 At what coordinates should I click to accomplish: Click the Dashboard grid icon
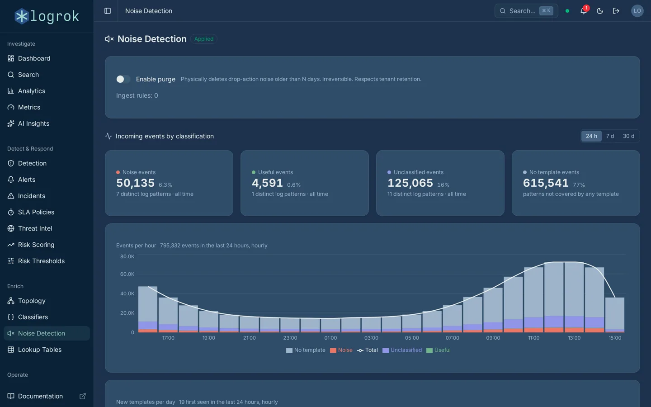(11, 58)
